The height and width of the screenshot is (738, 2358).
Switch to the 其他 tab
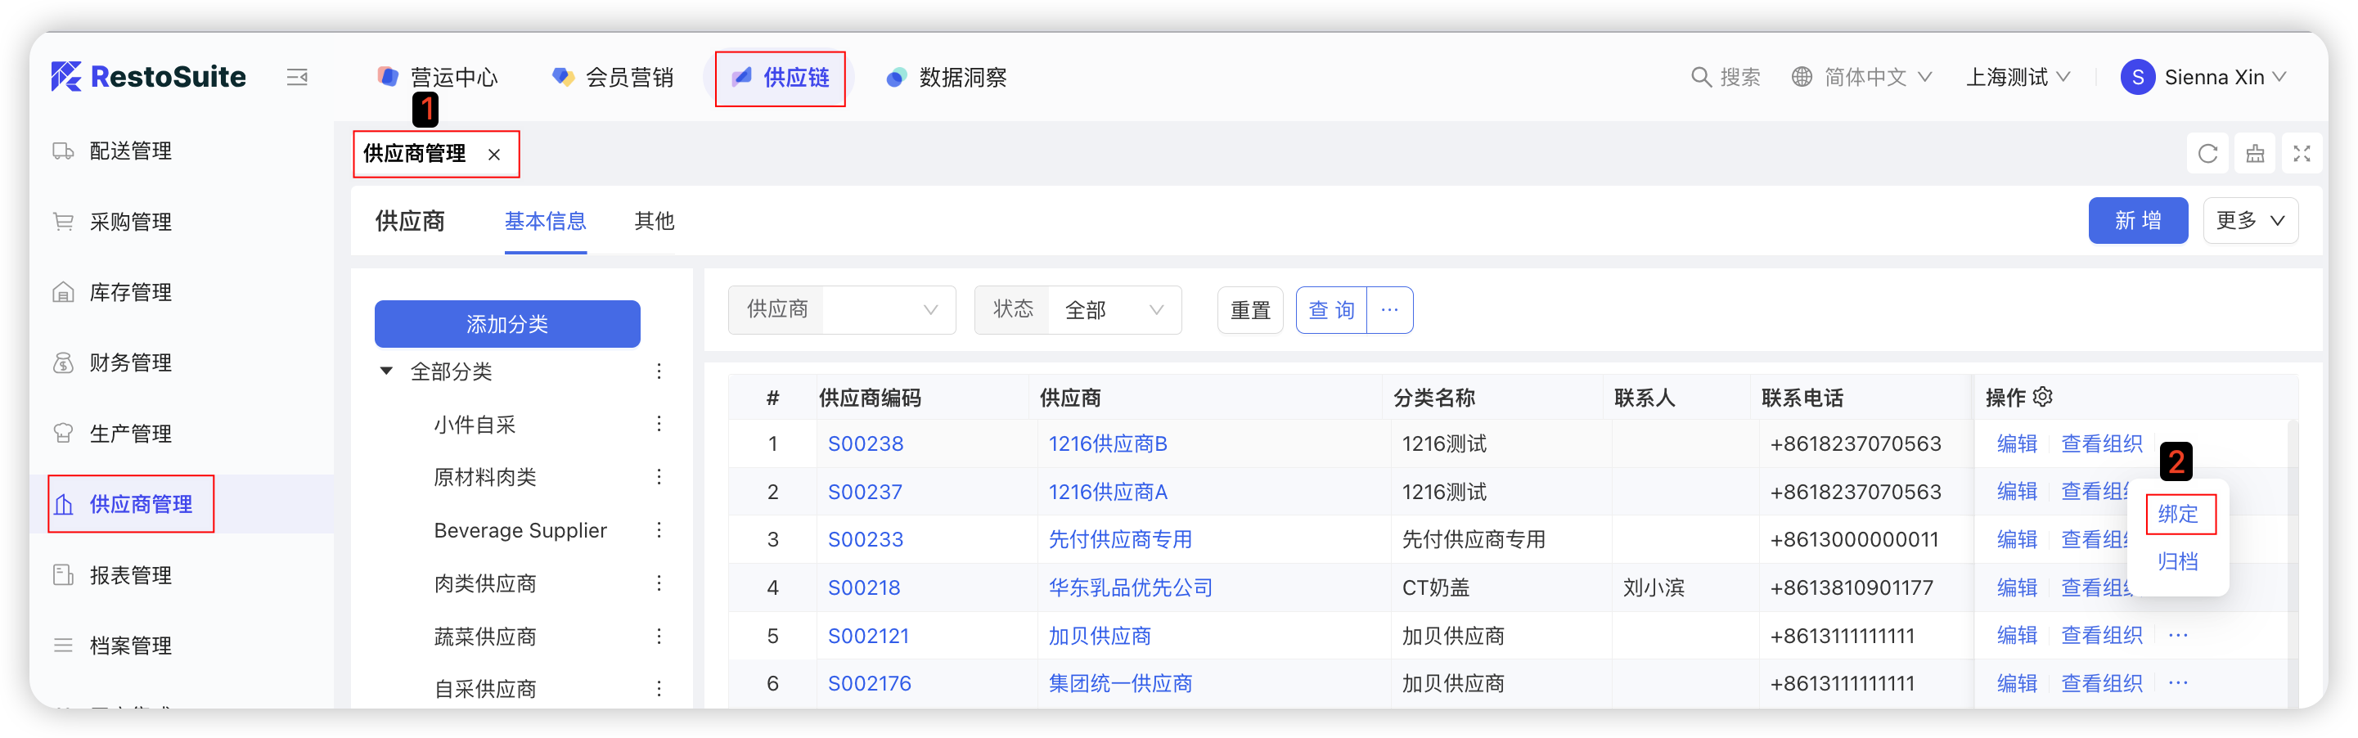[x=654, y=221]
